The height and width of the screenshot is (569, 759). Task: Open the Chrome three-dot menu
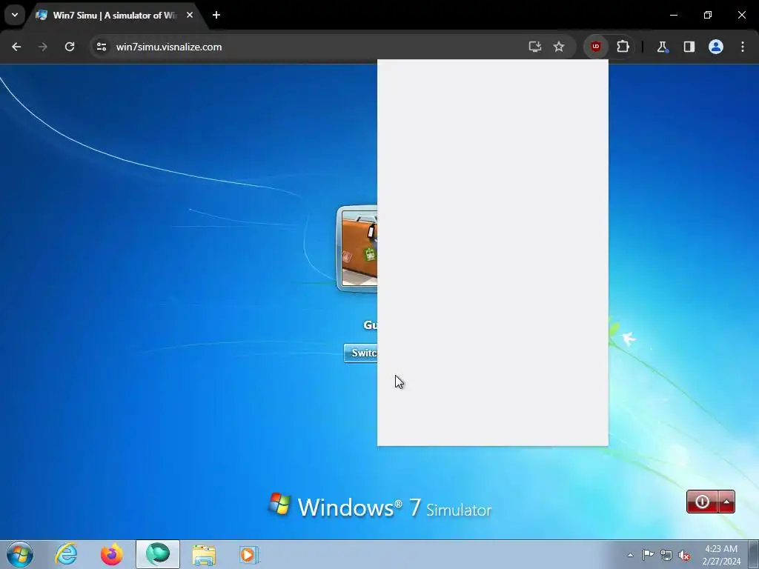(743, 47)
